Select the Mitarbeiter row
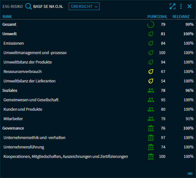 point(13,119)
